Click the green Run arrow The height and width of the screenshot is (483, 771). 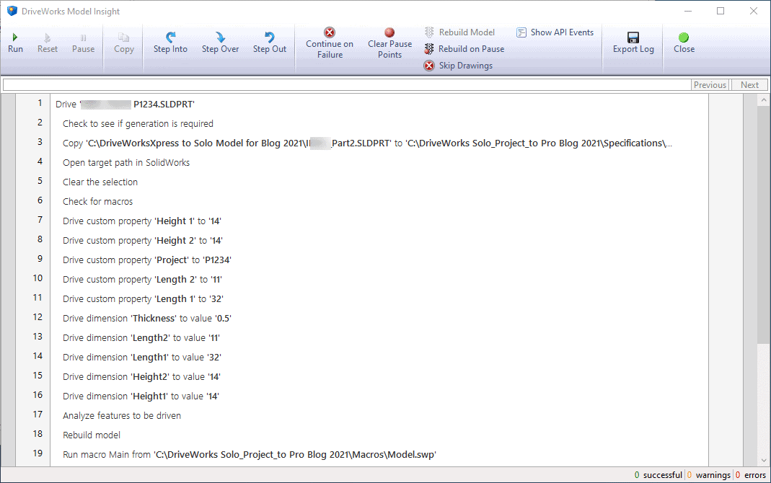coord(14,37)
